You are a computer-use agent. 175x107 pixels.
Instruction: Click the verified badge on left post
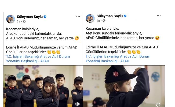point(45,17)
